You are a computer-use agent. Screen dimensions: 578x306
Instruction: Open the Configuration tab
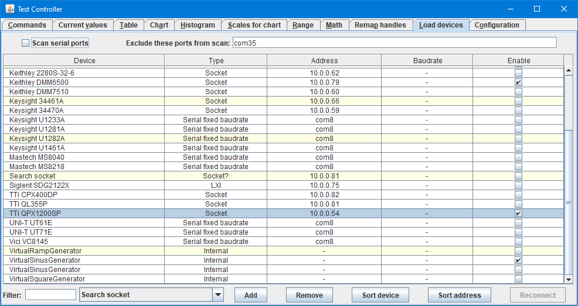coord(497,25)
